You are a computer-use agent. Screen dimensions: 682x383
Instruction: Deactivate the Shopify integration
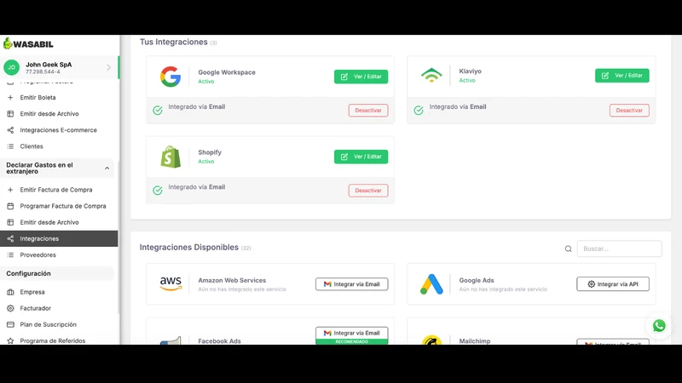tap(368, 191)
